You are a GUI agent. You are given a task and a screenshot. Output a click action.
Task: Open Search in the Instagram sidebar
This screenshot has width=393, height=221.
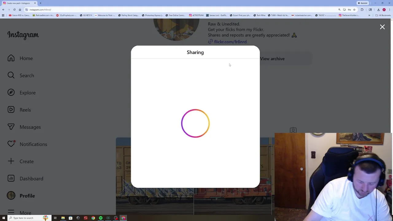21,76
